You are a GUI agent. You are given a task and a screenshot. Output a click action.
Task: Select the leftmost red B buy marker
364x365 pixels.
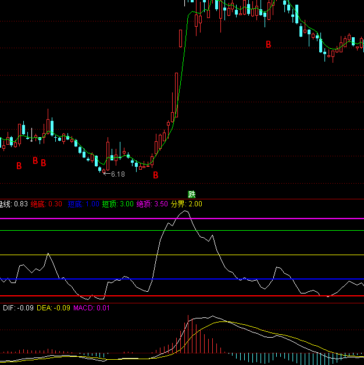[x=19, y=166]
